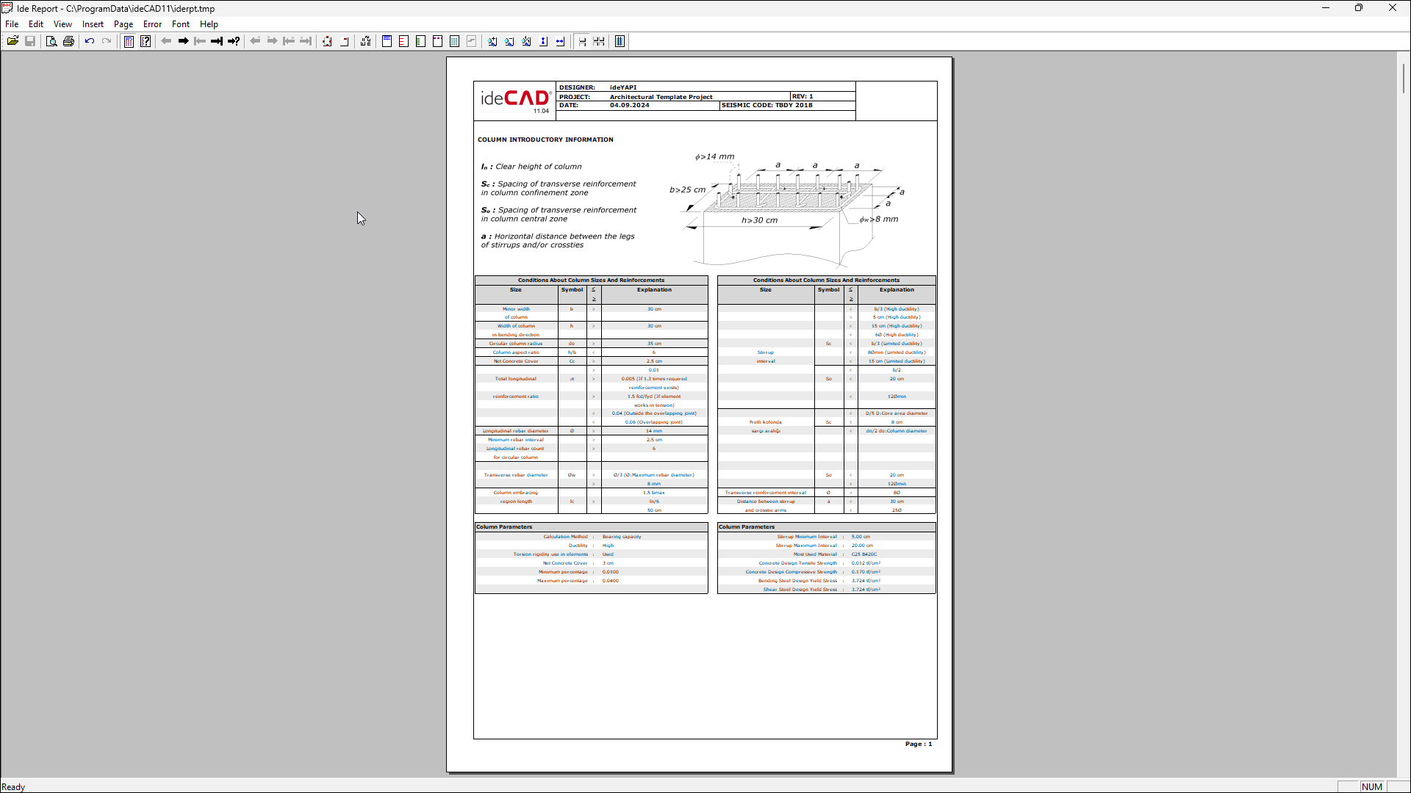Click the fit-width horizontal arrows icon
This screenshot has width=1411, height=793.
pyautogui.click(x=560, y=41)
